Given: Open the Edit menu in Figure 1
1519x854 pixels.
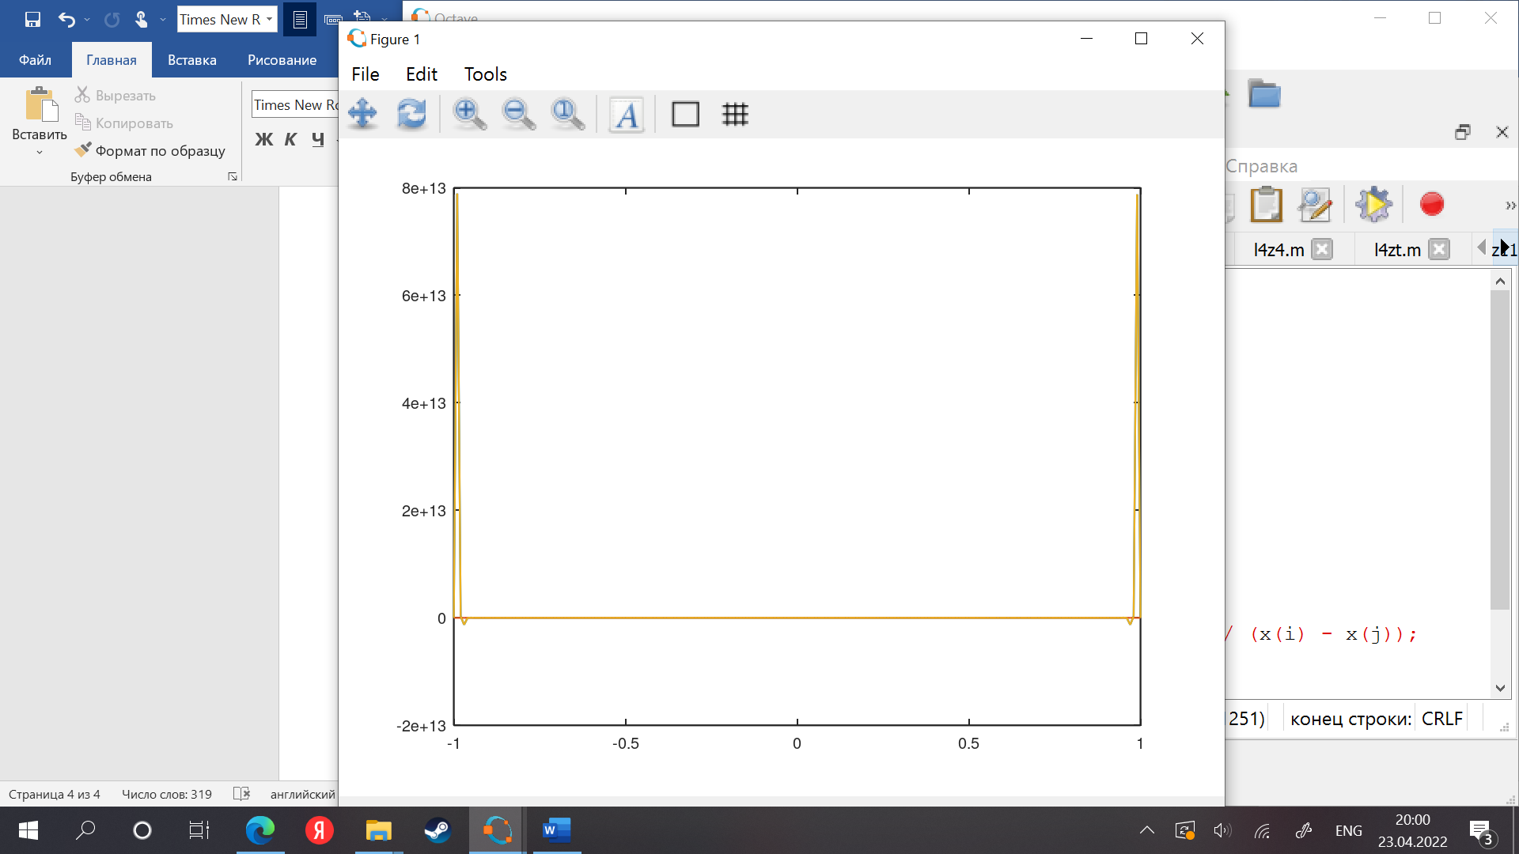Looking at the screenshot, I should (422, 74).
